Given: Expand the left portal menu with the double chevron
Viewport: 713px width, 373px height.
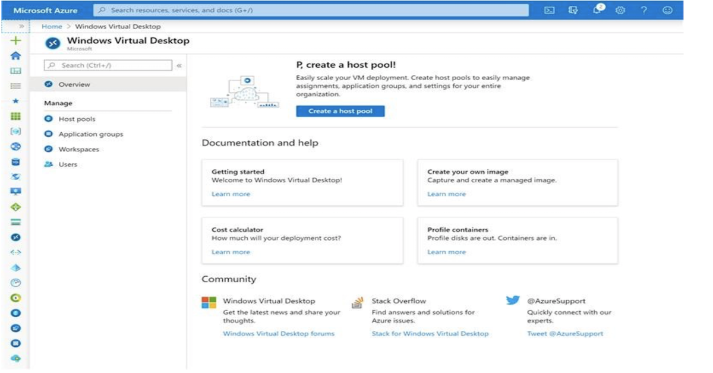Looking at the screenshot, I should click(21, 26).
